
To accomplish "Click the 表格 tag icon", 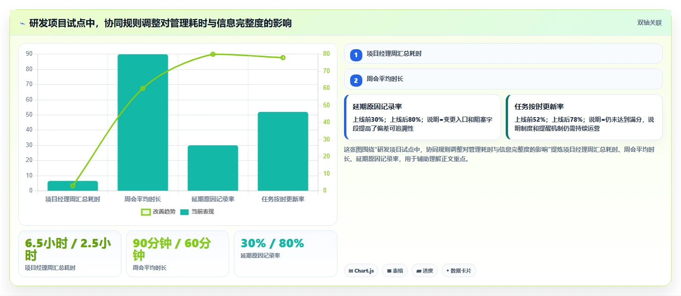I will [389, 271].
